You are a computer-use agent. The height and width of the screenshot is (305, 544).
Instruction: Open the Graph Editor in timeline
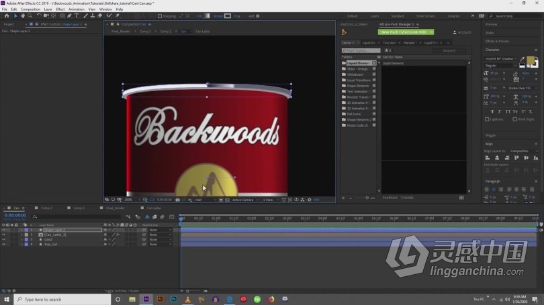click(x=172, y=217)
